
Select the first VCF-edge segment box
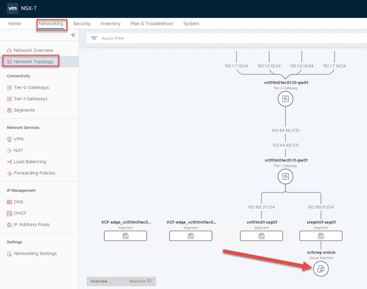tap(125, 236)
